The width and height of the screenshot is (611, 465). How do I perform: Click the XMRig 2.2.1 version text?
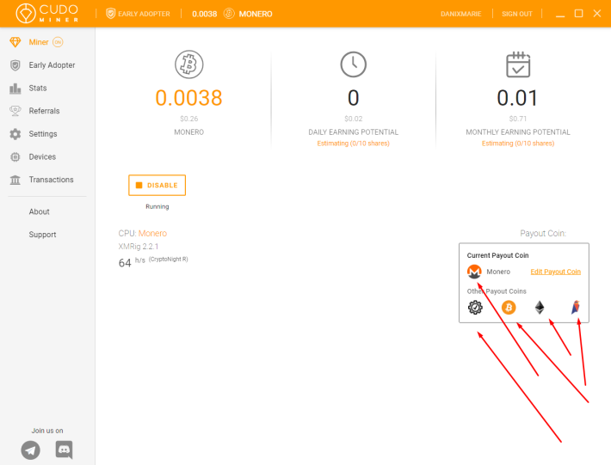click(x=139, y=247)
